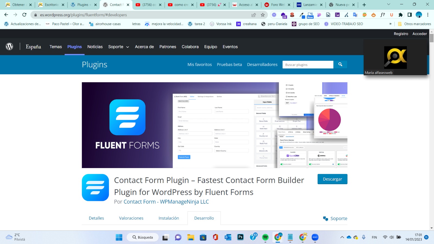Image resolution: width=434 pixels, height=244 pixels.
Task: Open the Temas menu item
Action: [56, 47]
